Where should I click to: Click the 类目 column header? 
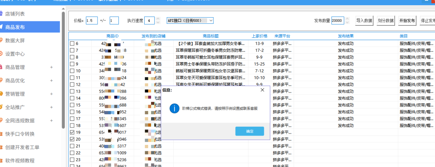tap(403, 36)
